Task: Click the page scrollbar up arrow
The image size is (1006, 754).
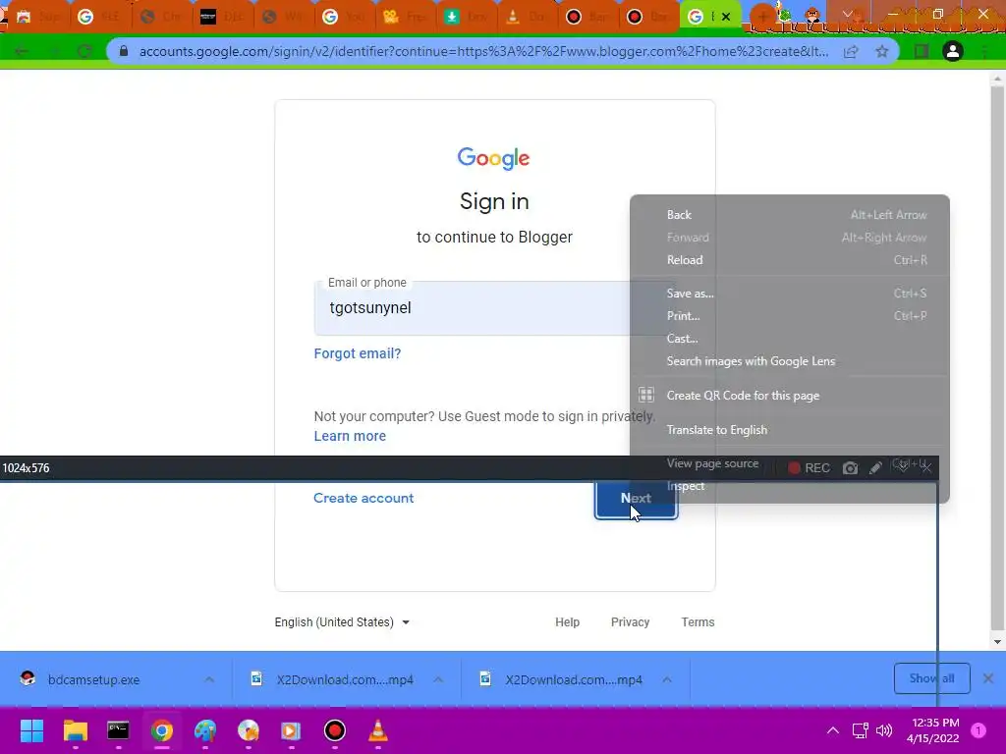Action: pyautogui.click(x=997, y=79)
